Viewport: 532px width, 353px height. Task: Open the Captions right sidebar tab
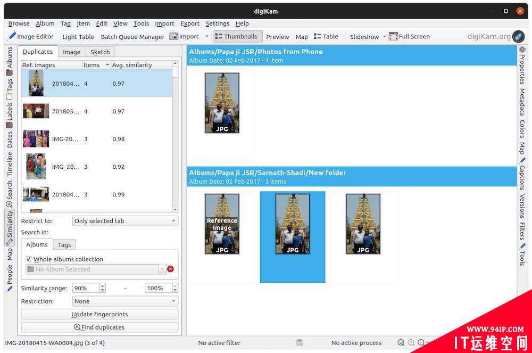(522, 175)
